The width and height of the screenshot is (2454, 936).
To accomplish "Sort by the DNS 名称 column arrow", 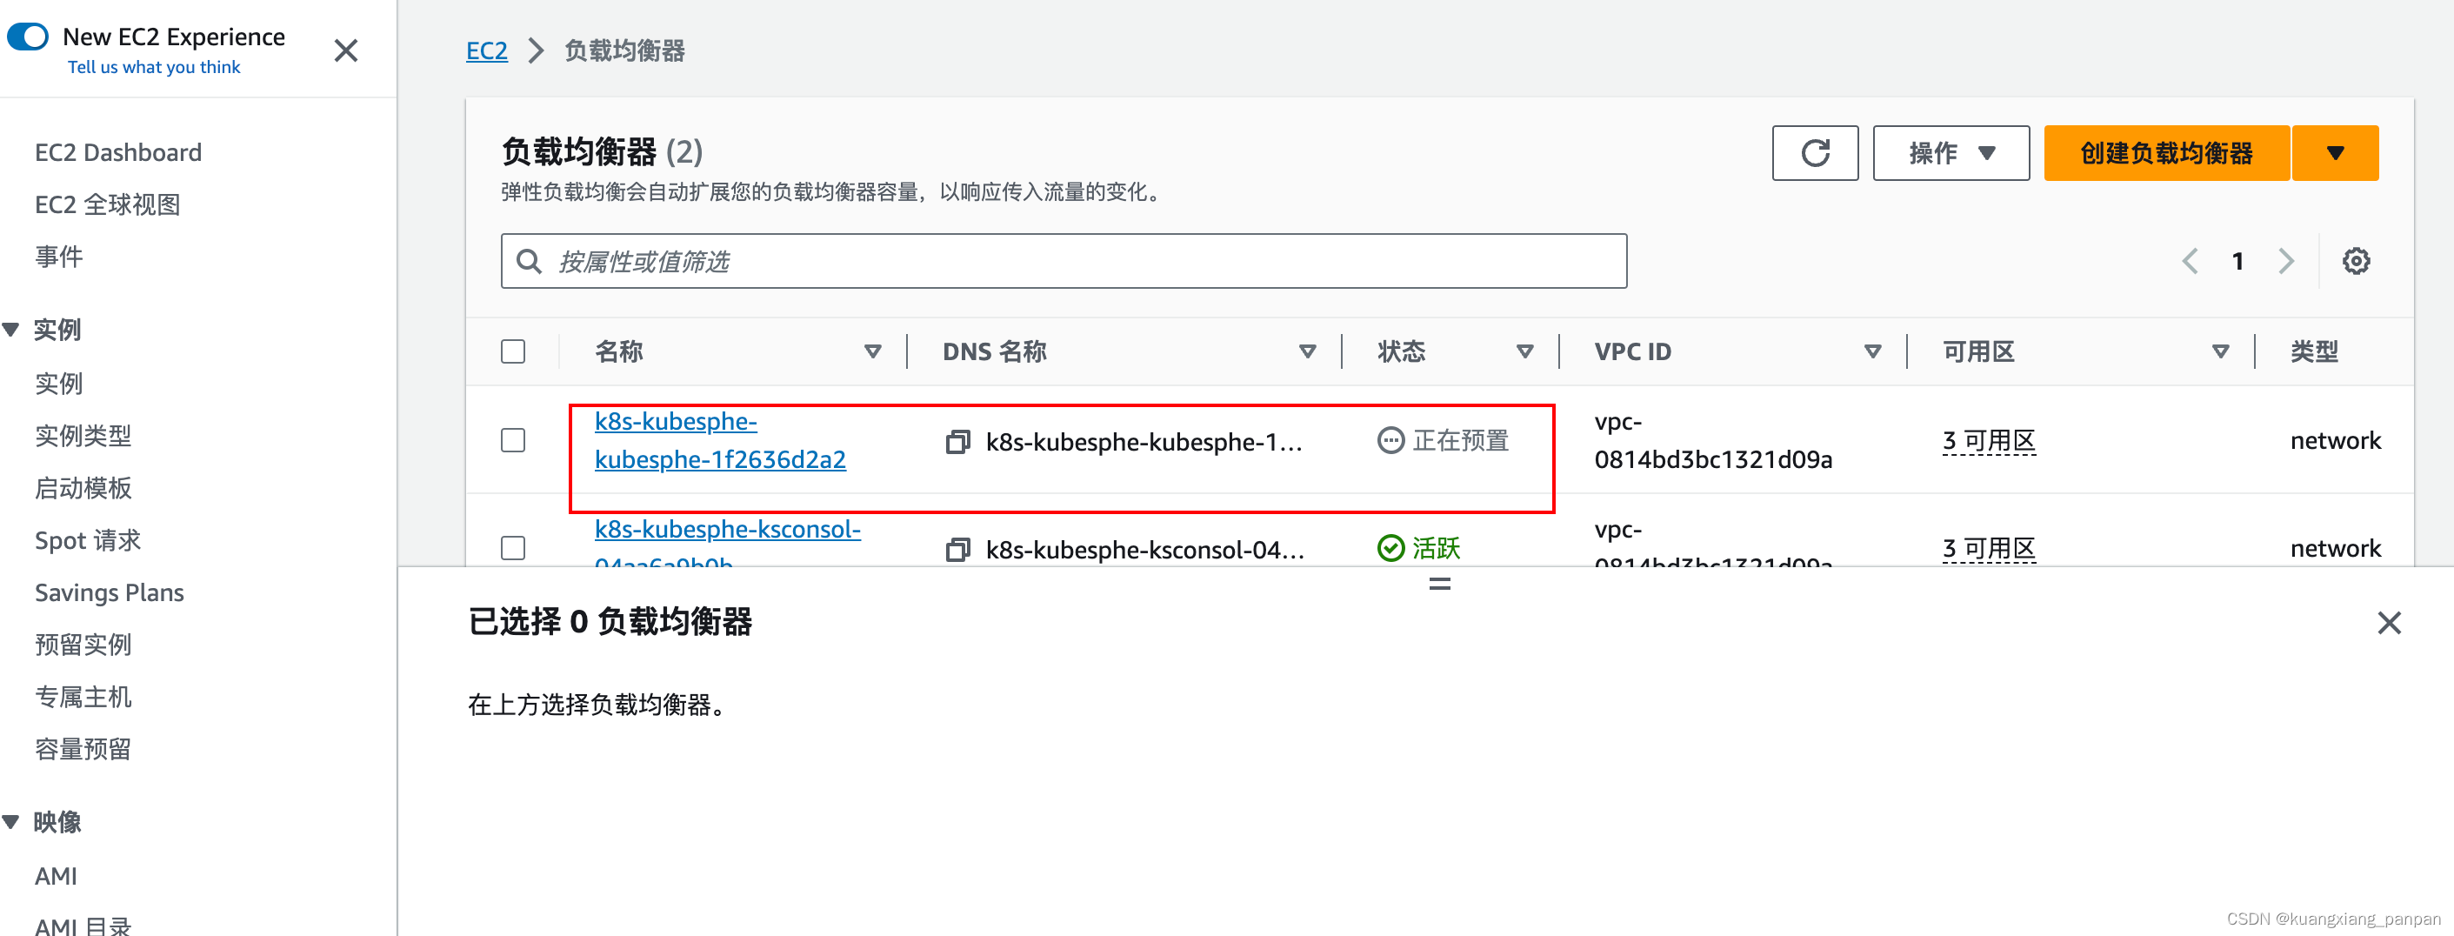I will (x=1307, y=351).
